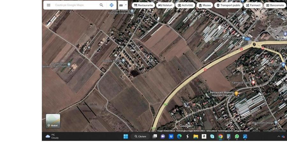Click the taskbar Căutare search box
This screenshot has width=287, height=161.
pyautogui.click(x=140, y=136)
